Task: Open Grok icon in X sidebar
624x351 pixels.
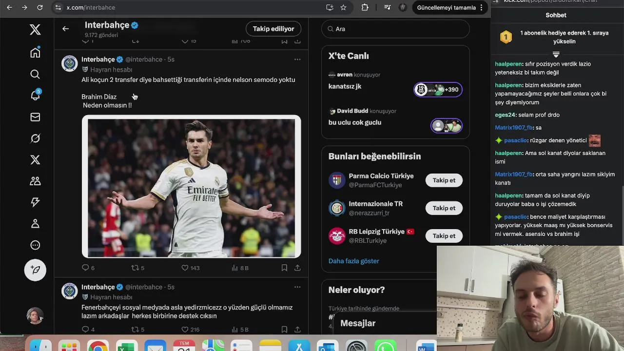Action: pos(35,138)
